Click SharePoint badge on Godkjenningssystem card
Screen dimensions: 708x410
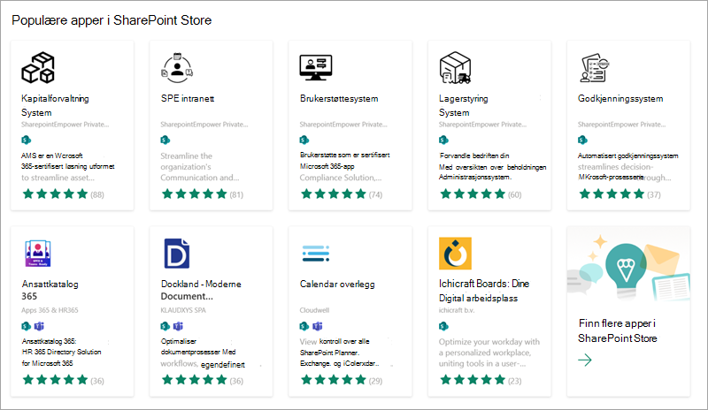coord(582,140)
